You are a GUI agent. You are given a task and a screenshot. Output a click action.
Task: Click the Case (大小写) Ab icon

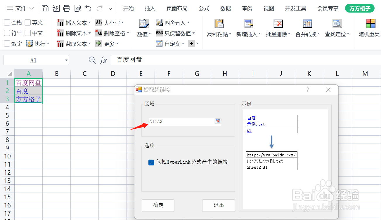pyautogui.click(x=99, y=22)
